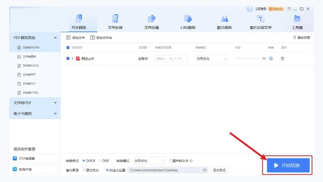Select the 图片识别文字 tab
323x182 pixels.
pyautogui.click(x=261, y=22)
